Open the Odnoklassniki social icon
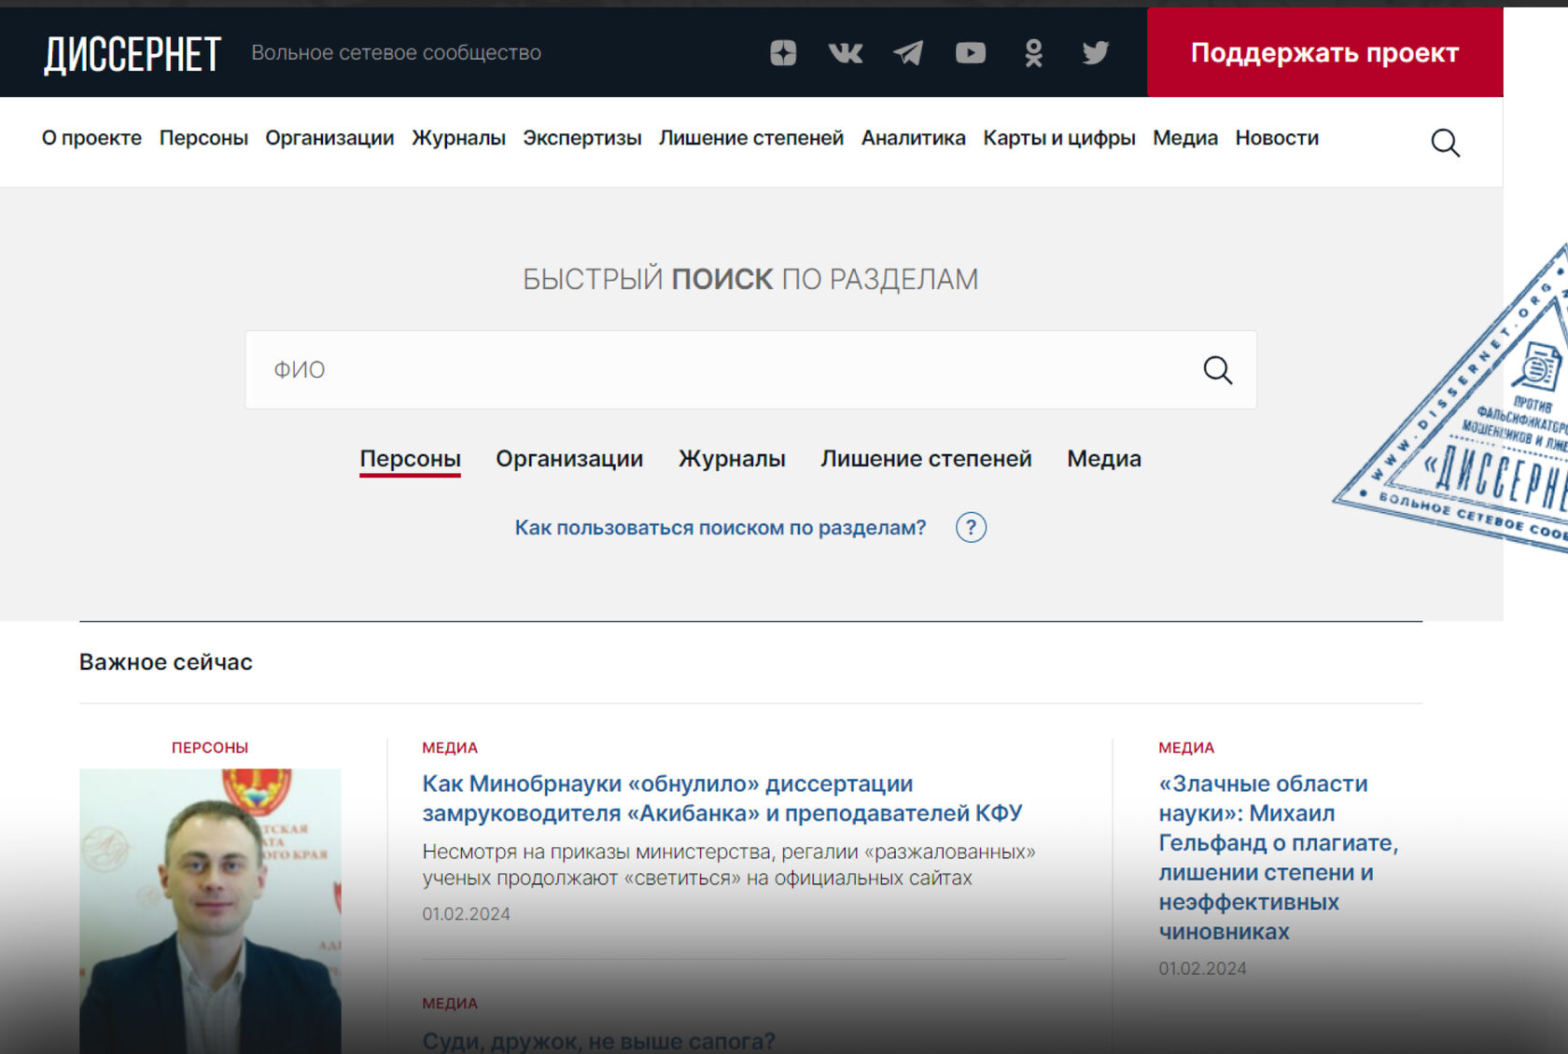 tap(1033, 53)
